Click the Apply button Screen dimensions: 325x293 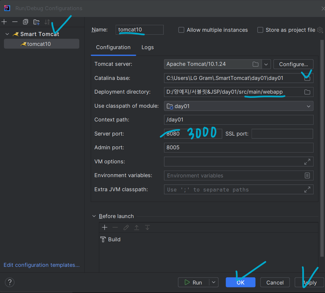pos(310,283)
